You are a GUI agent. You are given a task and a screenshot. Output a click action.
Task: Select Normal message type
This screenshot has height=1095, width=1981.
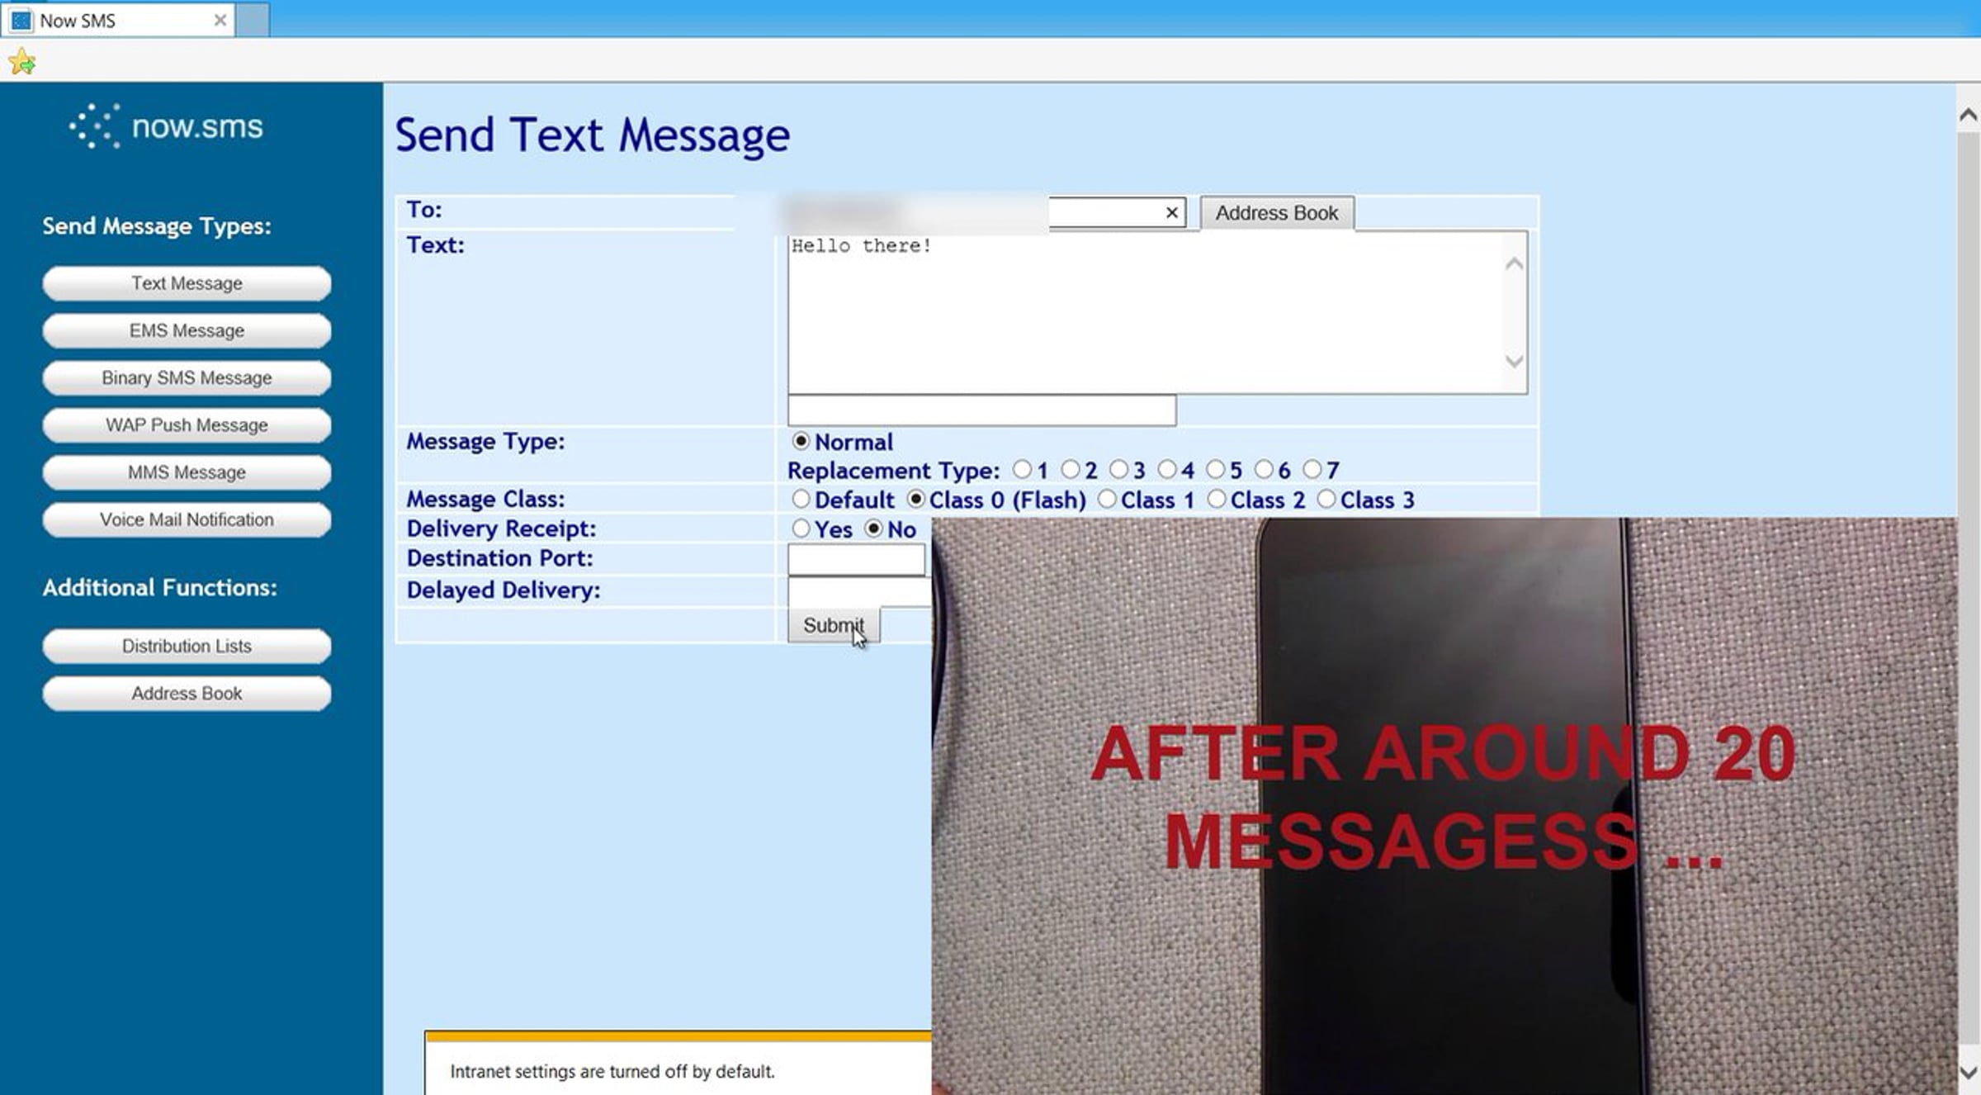click(x=801, y=441)
